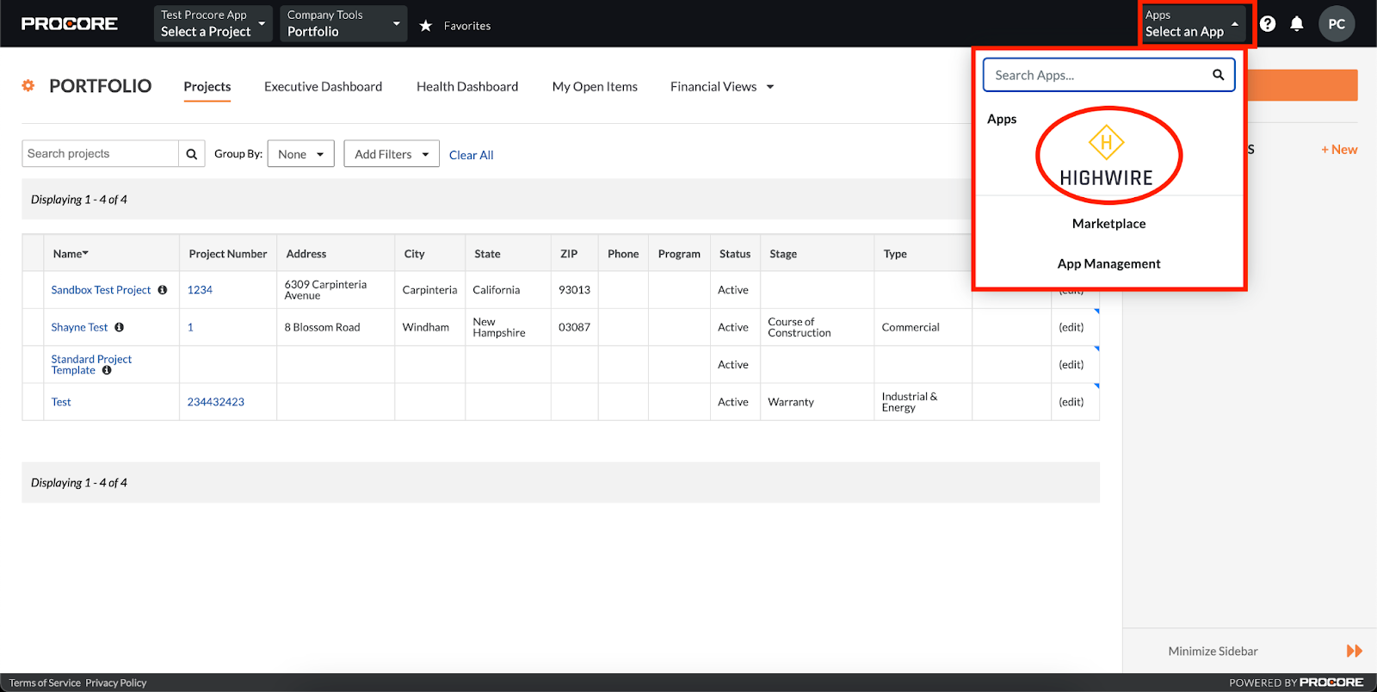Viewport: 1377px width, 692px height.
Task: Click Minimize Sidebar text
Action: tap(1213, 652)
